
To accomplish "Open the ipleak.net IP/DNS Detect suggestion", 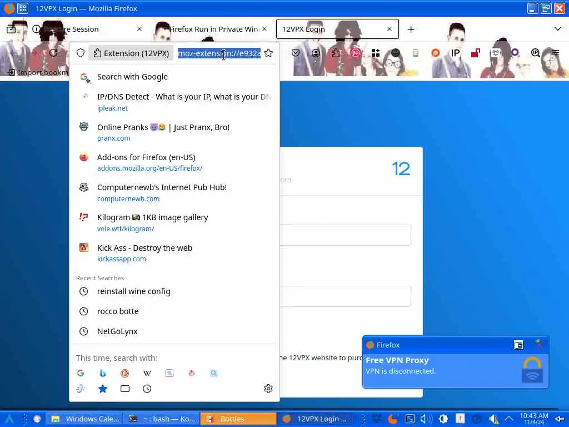I will 174,102.
